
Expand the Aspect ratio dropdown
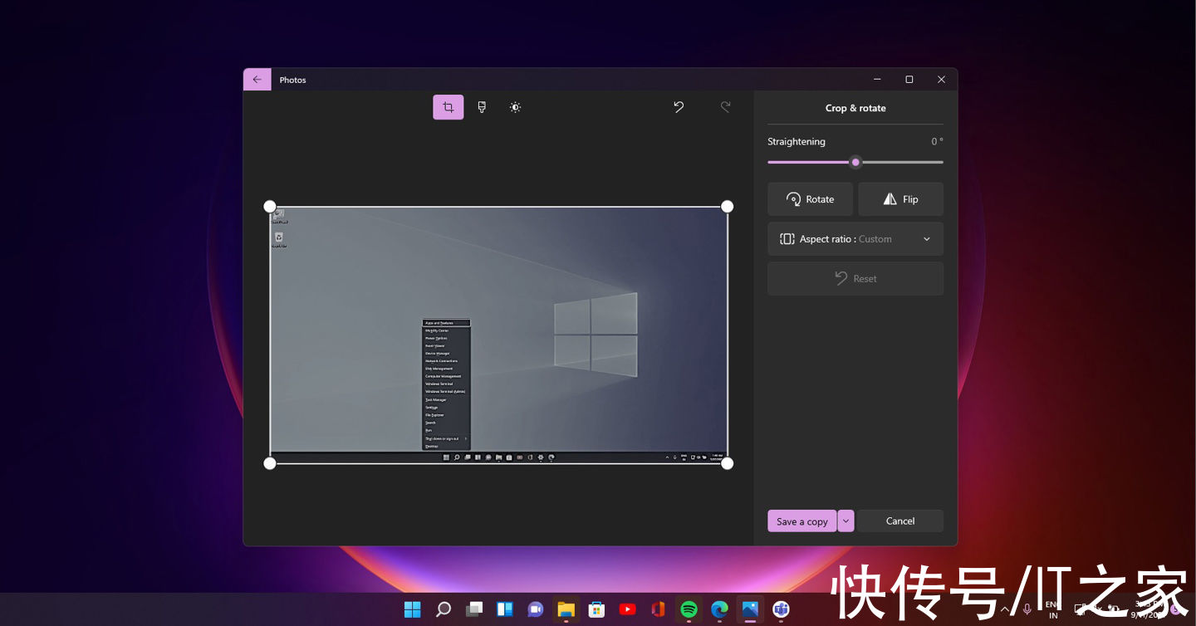855,239
